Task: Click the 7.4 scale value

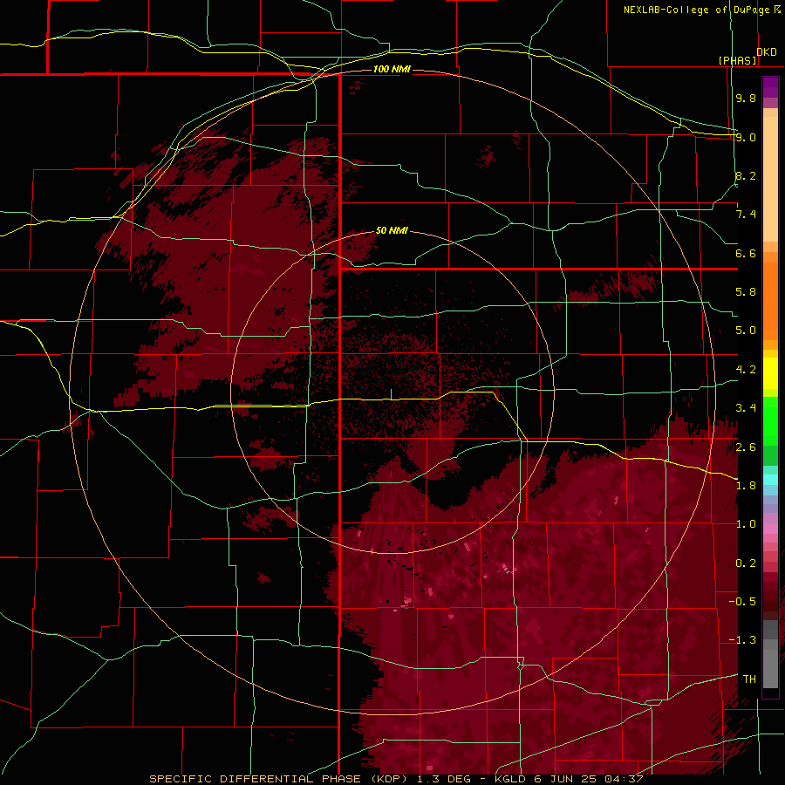Action: click(746, 215)
